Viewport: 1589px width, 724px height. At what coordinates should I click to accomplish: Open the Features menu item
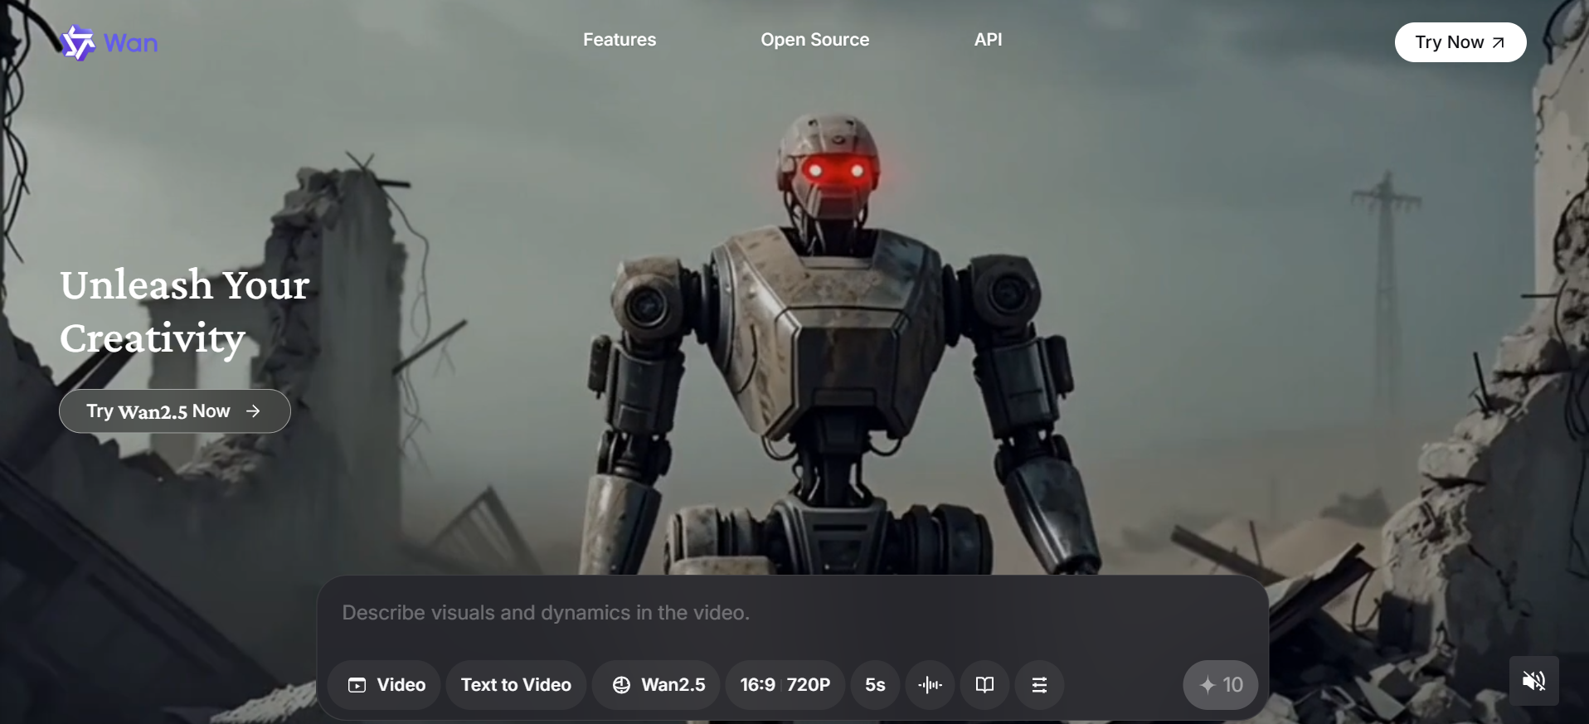(x=620, y=40)
